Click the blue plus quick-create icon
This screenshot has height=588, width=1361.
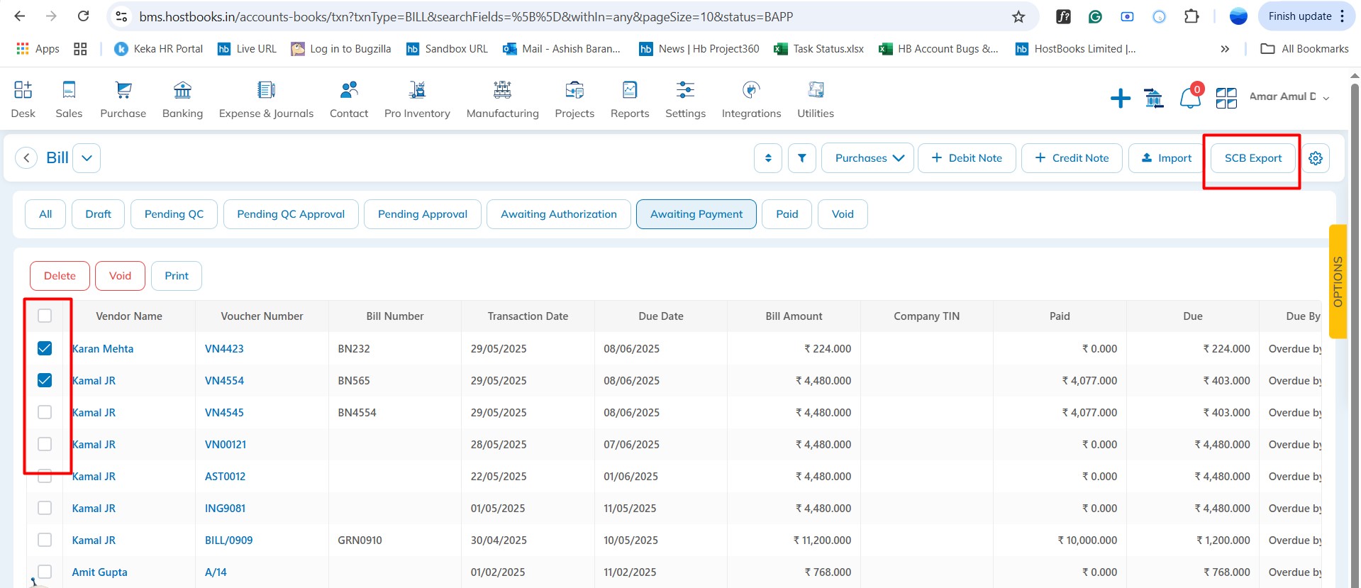1121,98
